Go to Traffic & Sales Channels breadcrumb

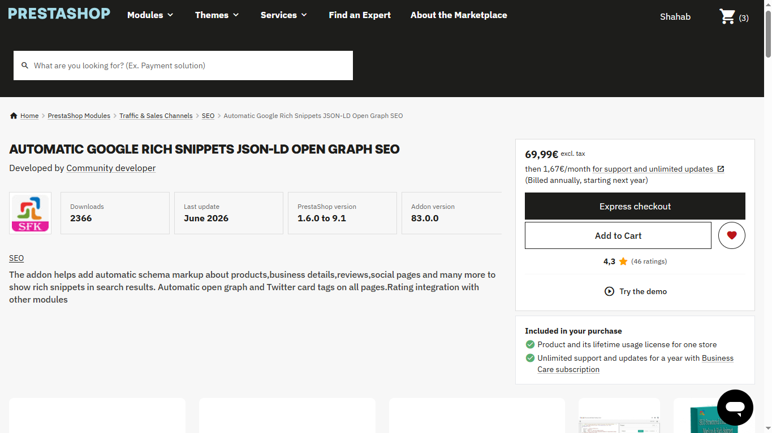156,116
